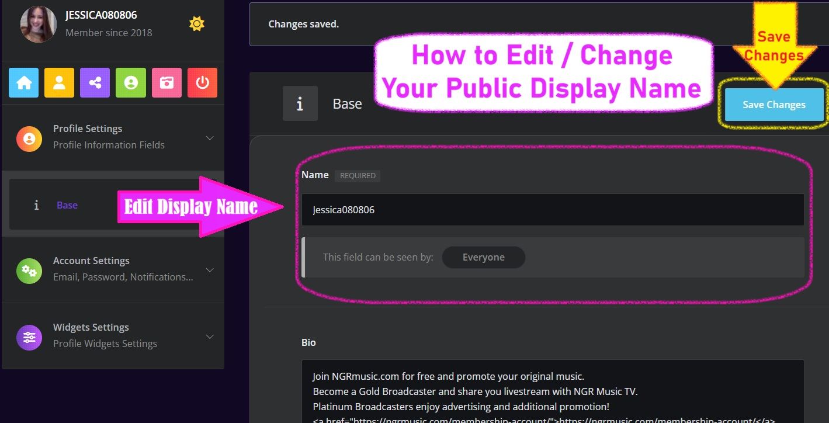The width and height of the screenshot is (829, 423).
Task: Open Account Settings for email and password
Action: 91,260
